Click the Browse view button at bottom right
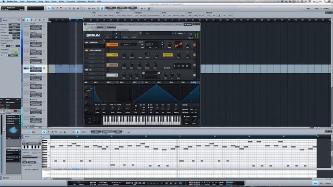The image size is (333, 187). tap(328, 183)
